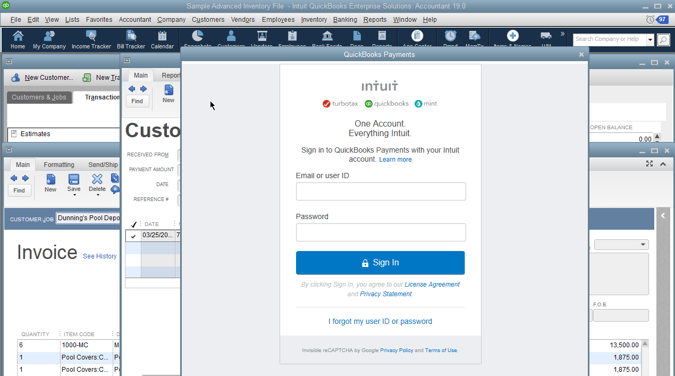The image size is (675, 376).
Task: Switch to Formatting tab in Invoice
Action: tap(59, 165)
